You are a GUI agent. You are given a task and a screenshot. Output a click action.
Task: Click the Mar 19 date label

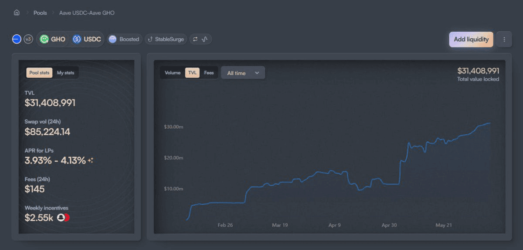(279, 225)
